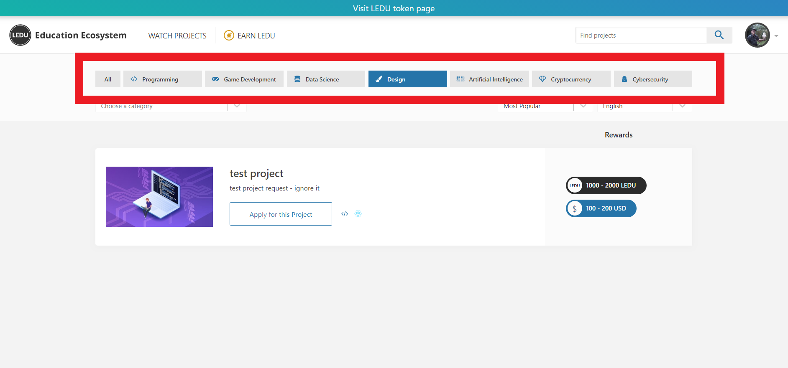Select the Cybersecurity tab

pyautogui.click(x=653, y=79)
